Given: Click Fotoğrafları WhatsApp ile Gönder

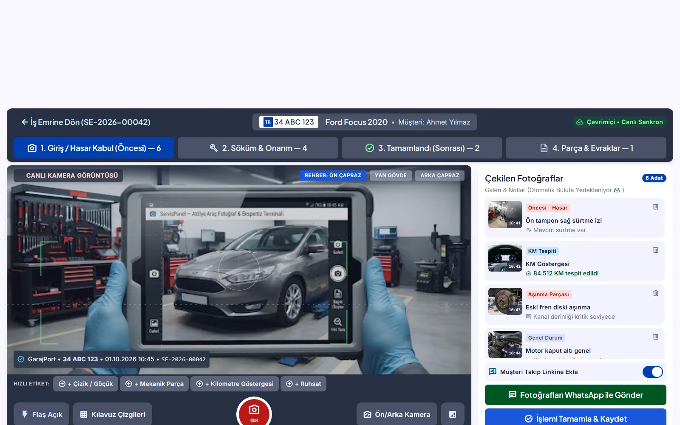Looking at the screenshot, I should [x=575, y=395].
